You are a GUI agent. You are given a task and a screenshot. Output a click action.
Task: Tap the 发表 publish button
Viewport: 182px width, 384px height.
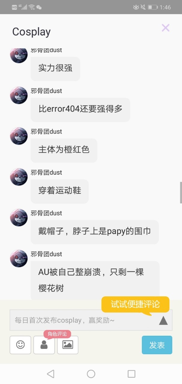157,345
